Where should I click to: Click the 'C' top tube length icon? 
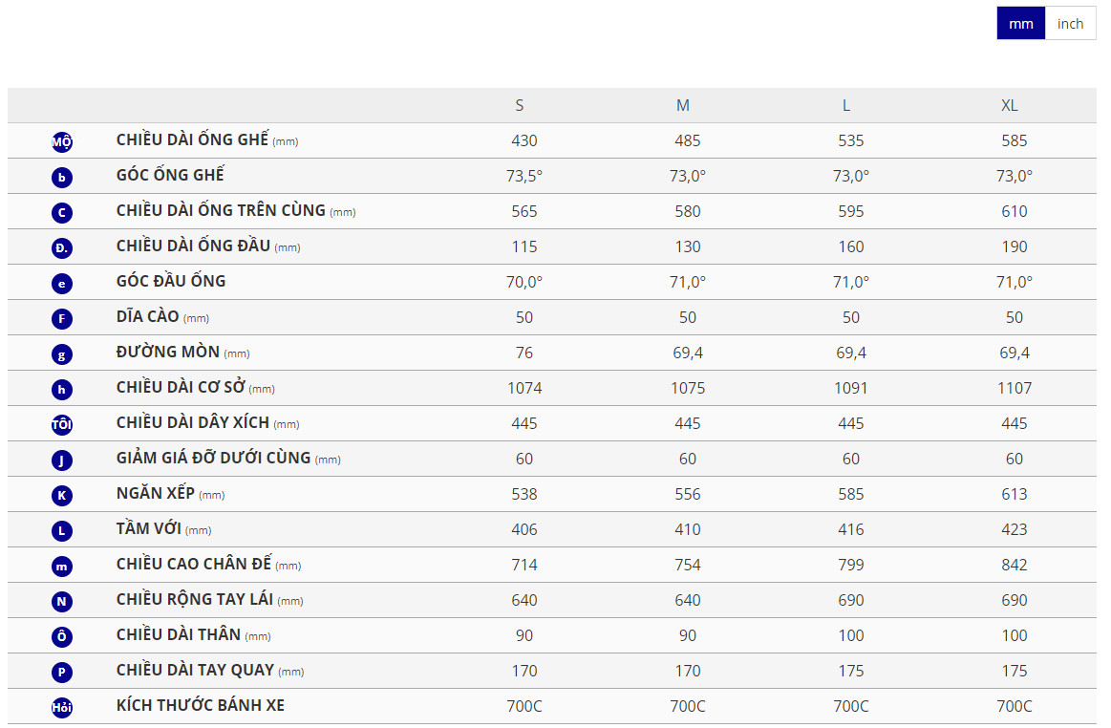click(x=62, y=212)
